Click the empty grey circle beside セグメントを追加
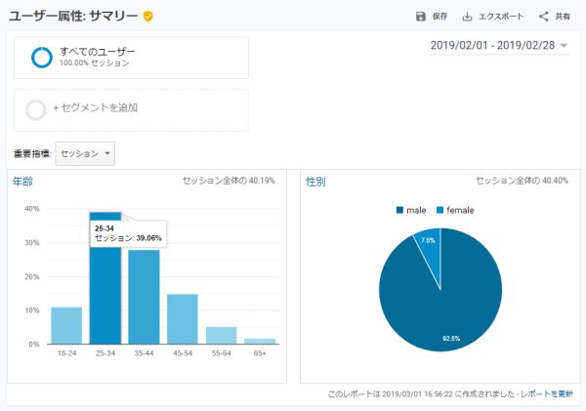Viewport: 586px width, 411px height. pos(35,110)
